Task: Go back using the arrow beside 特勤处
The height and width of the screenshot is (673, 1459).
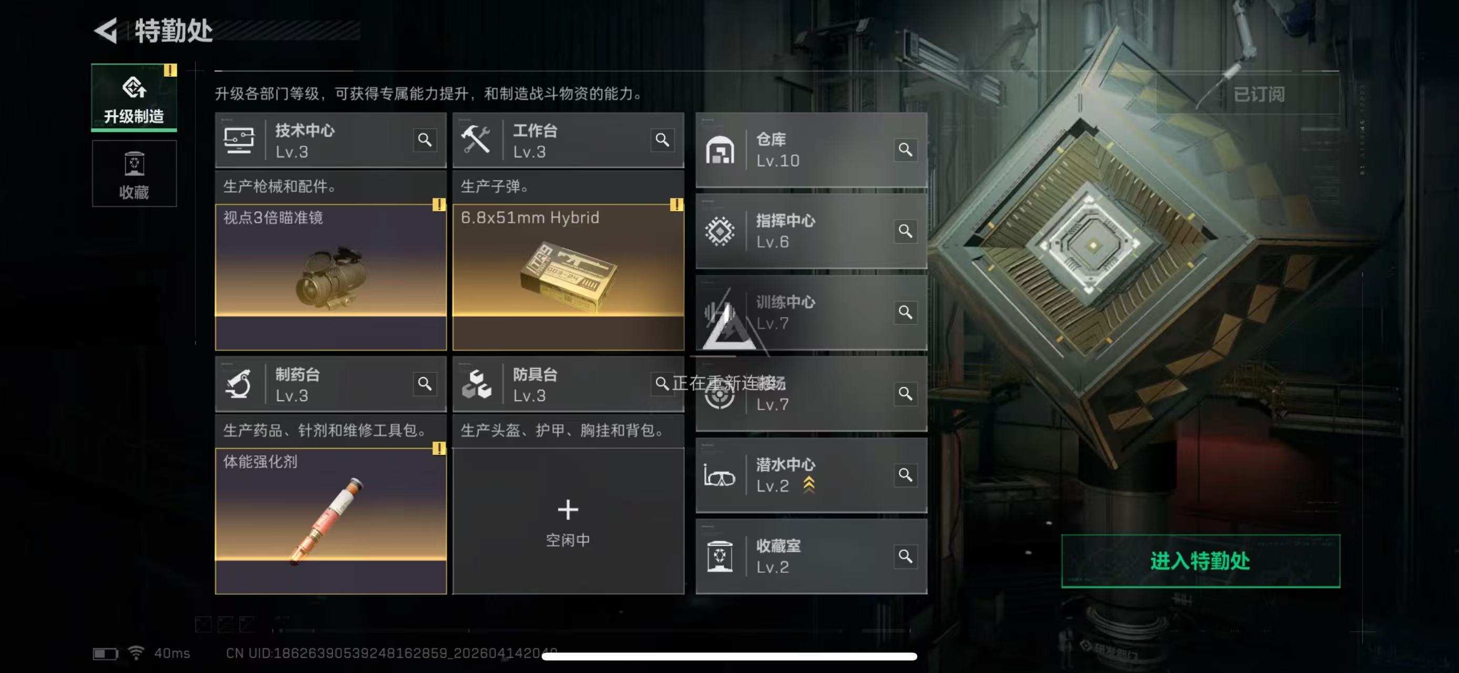Action: coord(106,30)
